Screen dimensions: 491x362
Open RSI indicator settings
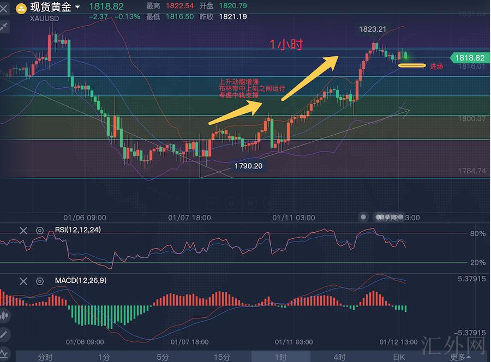[x=39, y=231]
